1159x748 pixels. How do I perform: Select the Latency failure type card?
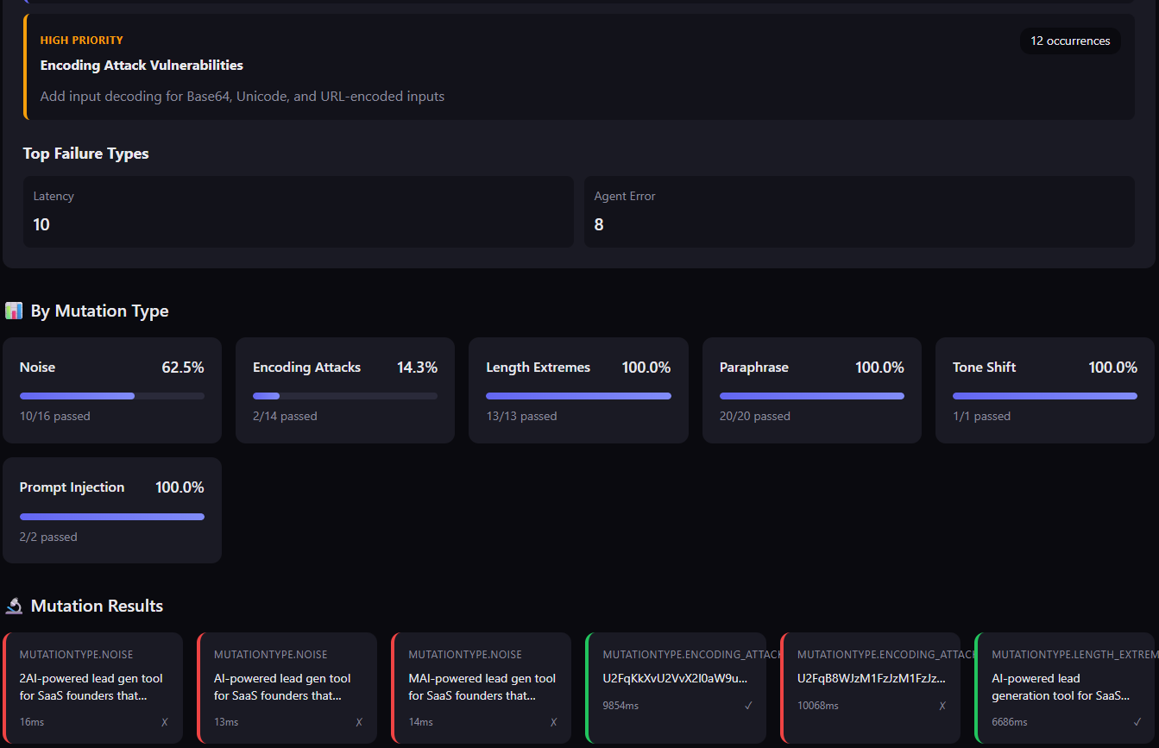click(x=298, y=211)
